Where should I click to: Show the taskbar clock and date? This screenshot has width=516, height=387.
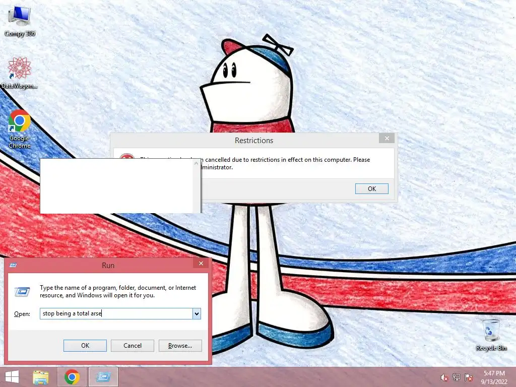tap(494, 377)
